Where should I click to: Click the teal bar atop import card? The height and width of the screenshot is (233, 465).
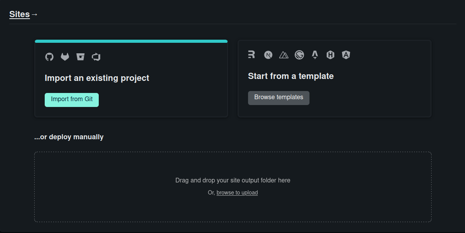pyautogui.click(x=131, y=41)
